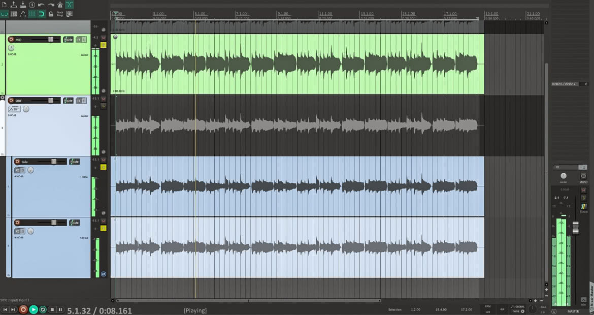
Task: Toggle the locking padlock icon
Action: tap(51, 14)
